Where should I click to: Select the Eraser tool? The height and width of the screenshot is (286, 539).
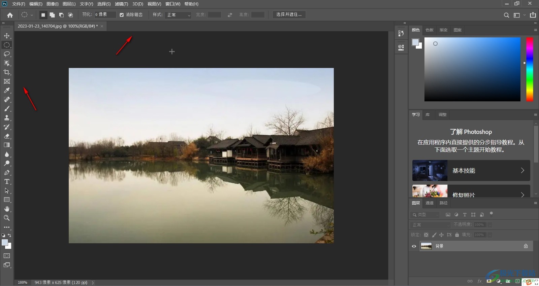7,136
